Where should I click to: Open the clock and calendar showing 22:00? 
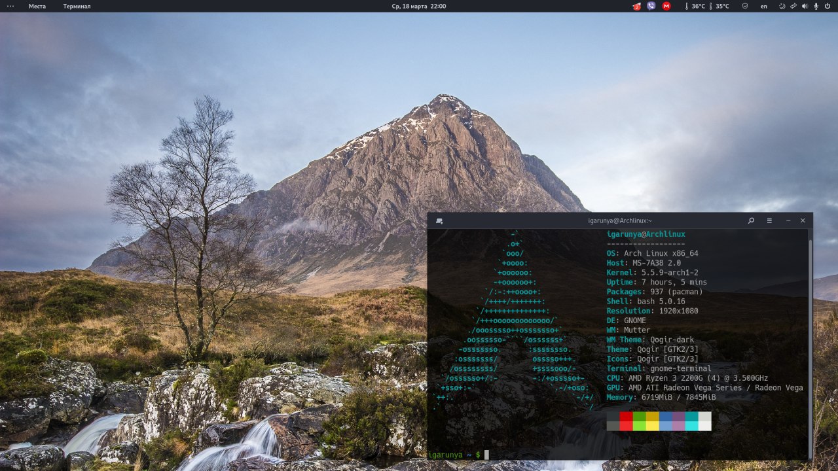pyautogui.click(x=419, y=6)
